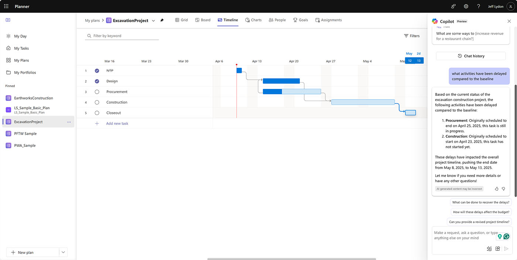Viewport: 517px width, 260px height.
Task: Switch to the People tab
Action: (277, 20)
